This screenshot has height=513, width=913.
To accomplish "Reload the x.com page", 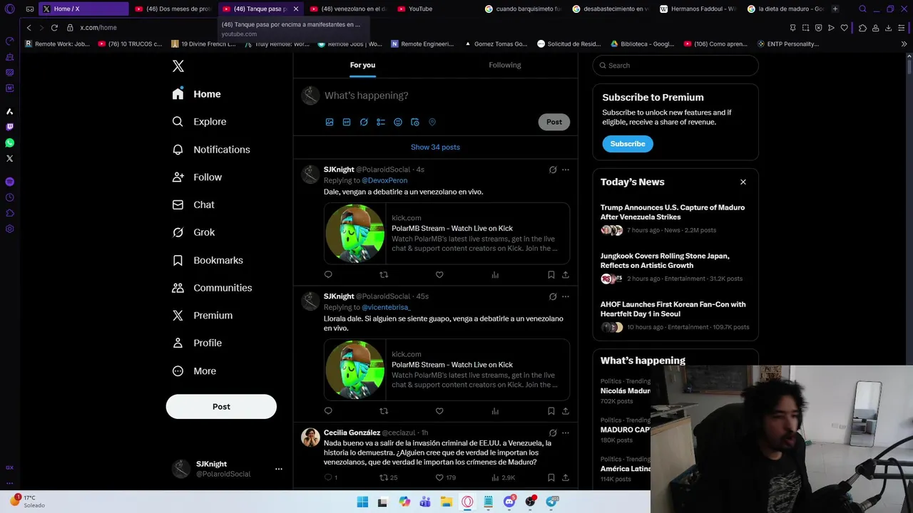I will (x=54, y=28).
